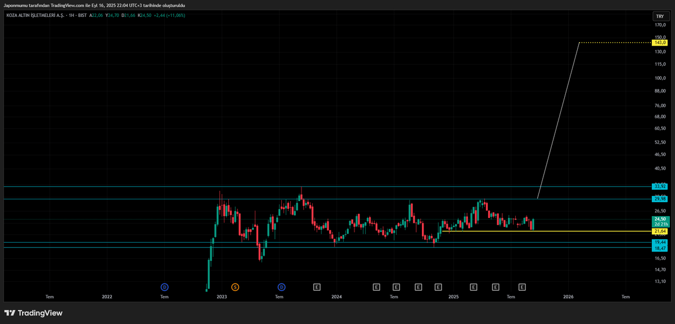
Task: Click the high value Y24,70 in header
Action: 112,15
